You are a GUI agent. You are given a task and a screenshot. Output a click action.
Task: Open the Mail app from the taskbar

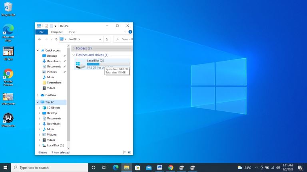pyautogui.click(x=149, y=168)
